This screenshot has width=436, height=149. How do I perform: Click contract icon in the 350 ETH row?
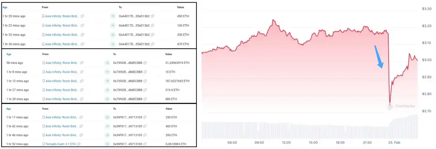pyautogui.click(x=43, y=35)
